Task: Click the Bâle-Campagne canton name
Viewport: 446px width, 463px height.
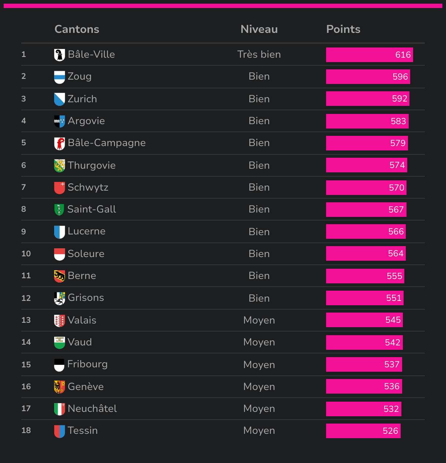Action: tap(106, 143)
